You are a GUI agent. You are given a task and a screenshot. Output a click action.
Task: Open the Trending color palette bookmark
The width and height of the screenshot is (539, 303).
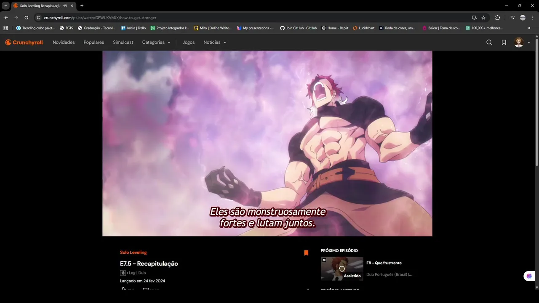[x=35, y=28]
